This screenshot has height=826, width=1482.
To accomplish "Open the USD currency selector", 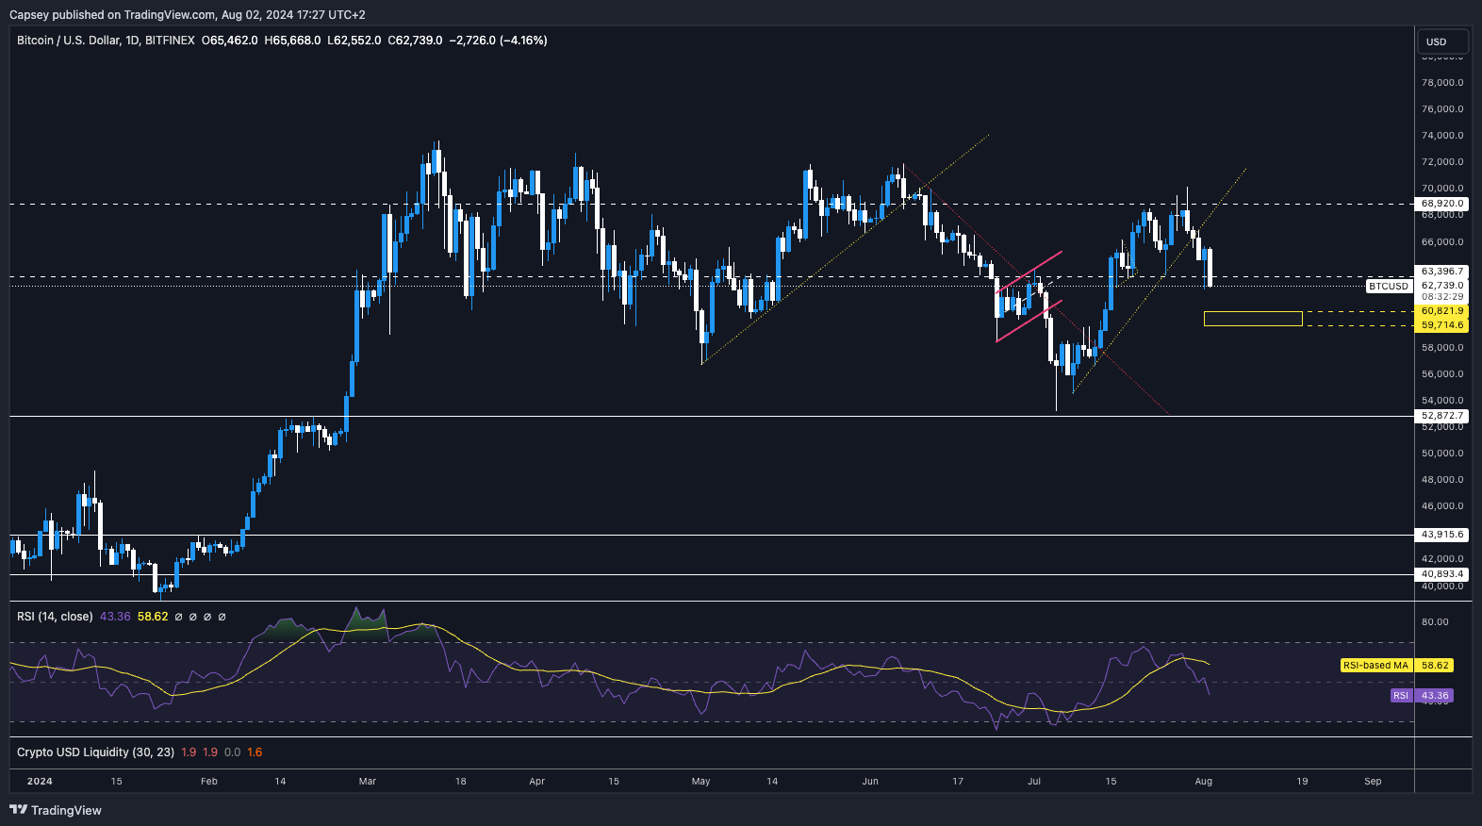I will click(1442, 41).
